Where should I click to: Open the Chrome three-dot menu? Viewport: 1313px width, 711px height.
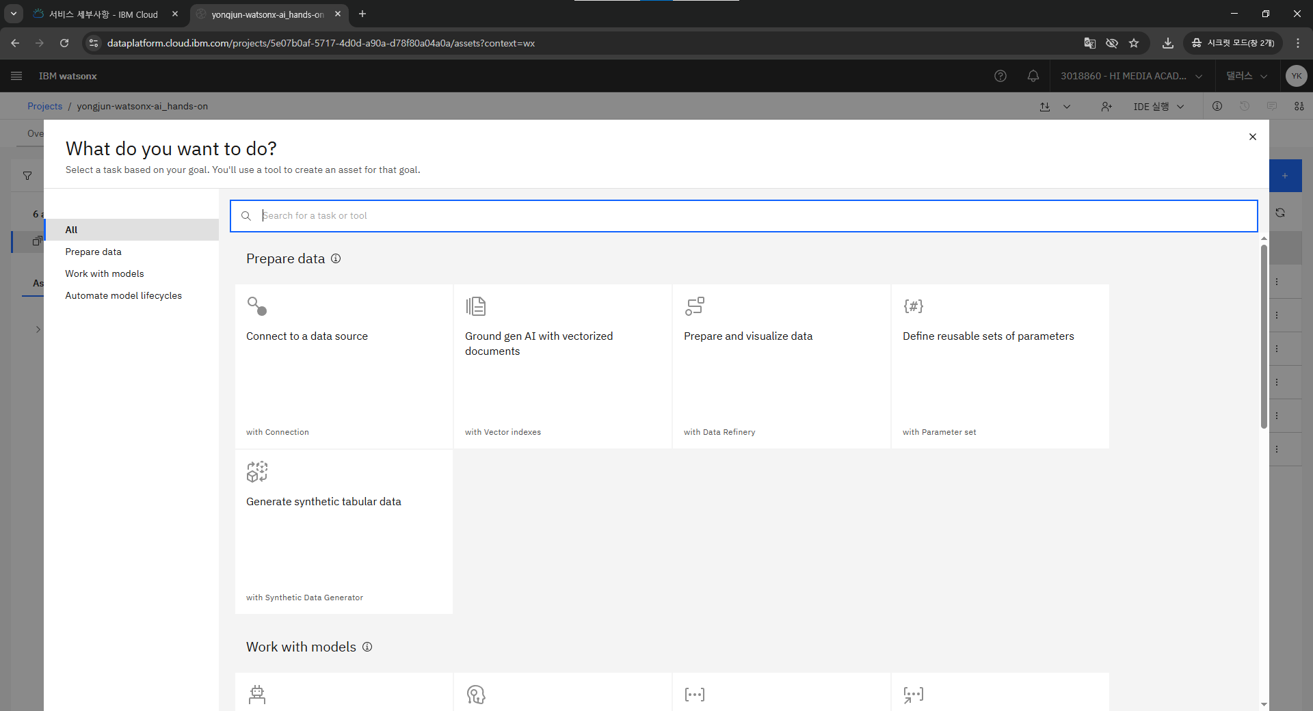coord(1298,43)
